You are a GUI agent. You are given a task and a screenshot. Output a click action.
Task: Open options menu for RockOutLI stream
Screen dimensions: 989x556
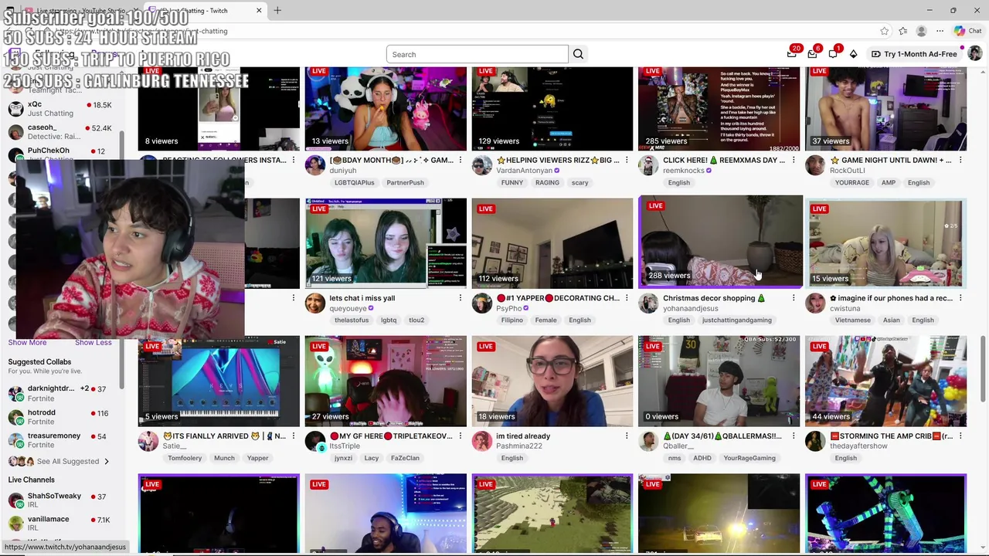960,160
